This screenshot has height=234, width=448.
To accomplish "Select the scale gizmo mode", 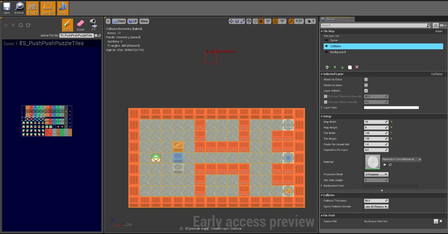I will pos(243,21).
